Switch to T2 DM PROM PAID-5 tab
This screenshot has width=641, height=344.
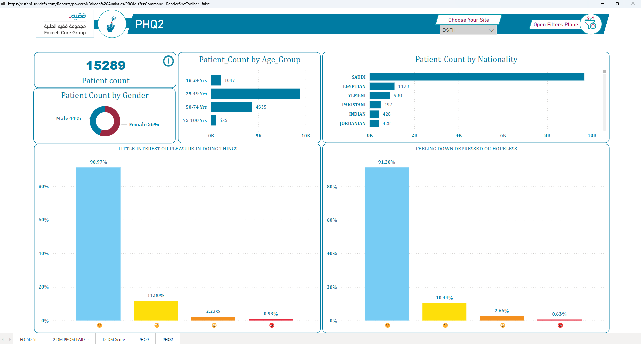point(69,339)
